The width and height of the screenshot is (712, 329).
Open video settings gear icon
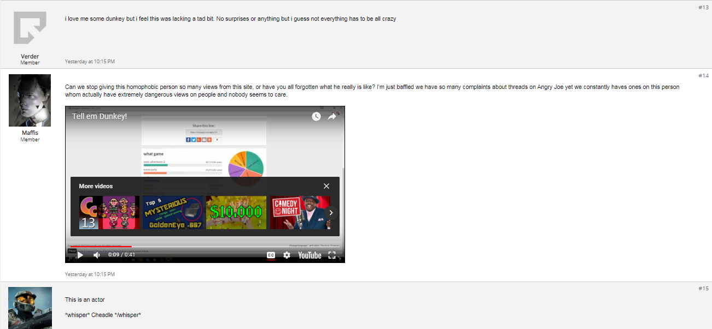[x=287, y=255]
